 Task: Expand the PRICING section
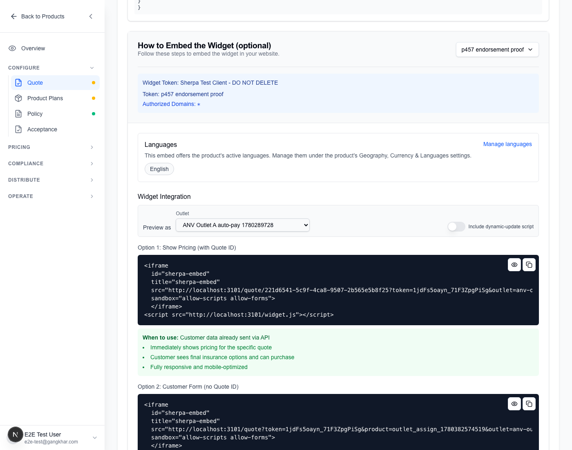point(92,147)
